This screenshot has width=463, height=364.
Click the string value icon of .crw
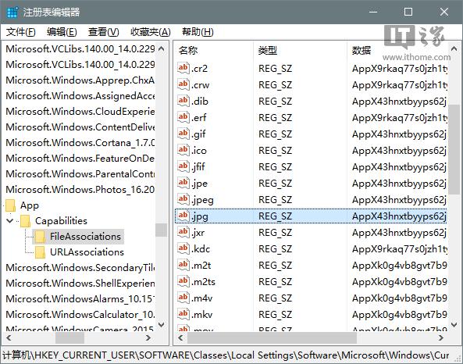tap(183, 84)
